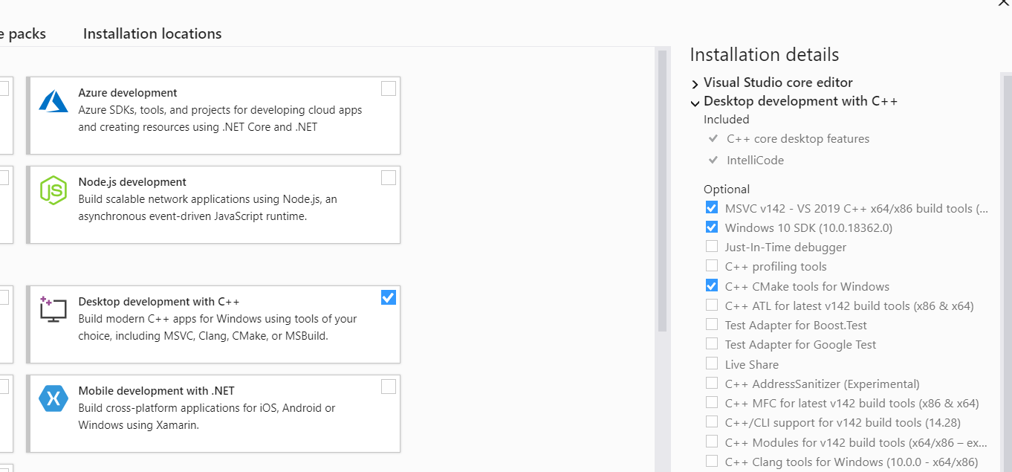Check the Azure development workload checkbox
This screenshot has width=1012, height=472.
(389, 89)
